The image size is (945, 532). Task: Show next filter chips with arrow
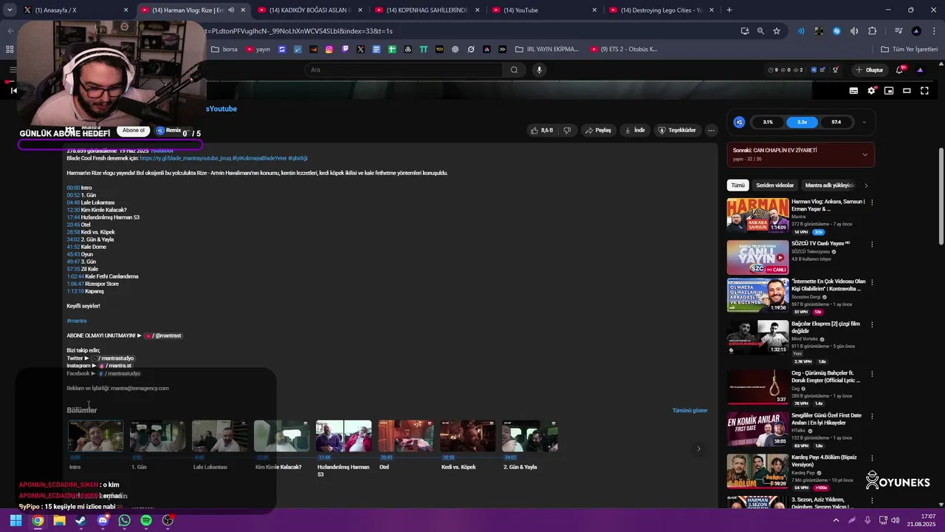(866, 185)
